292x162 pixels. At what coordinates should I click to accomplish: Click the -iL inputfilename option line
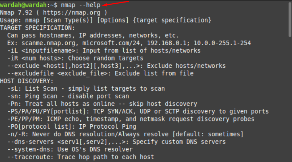[104, 51]
